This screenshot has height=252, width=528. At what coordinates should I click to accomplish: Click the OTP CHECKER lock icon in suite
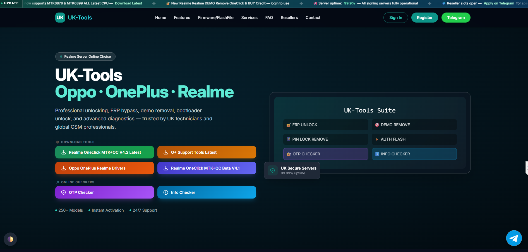click(x=289, y=154)
